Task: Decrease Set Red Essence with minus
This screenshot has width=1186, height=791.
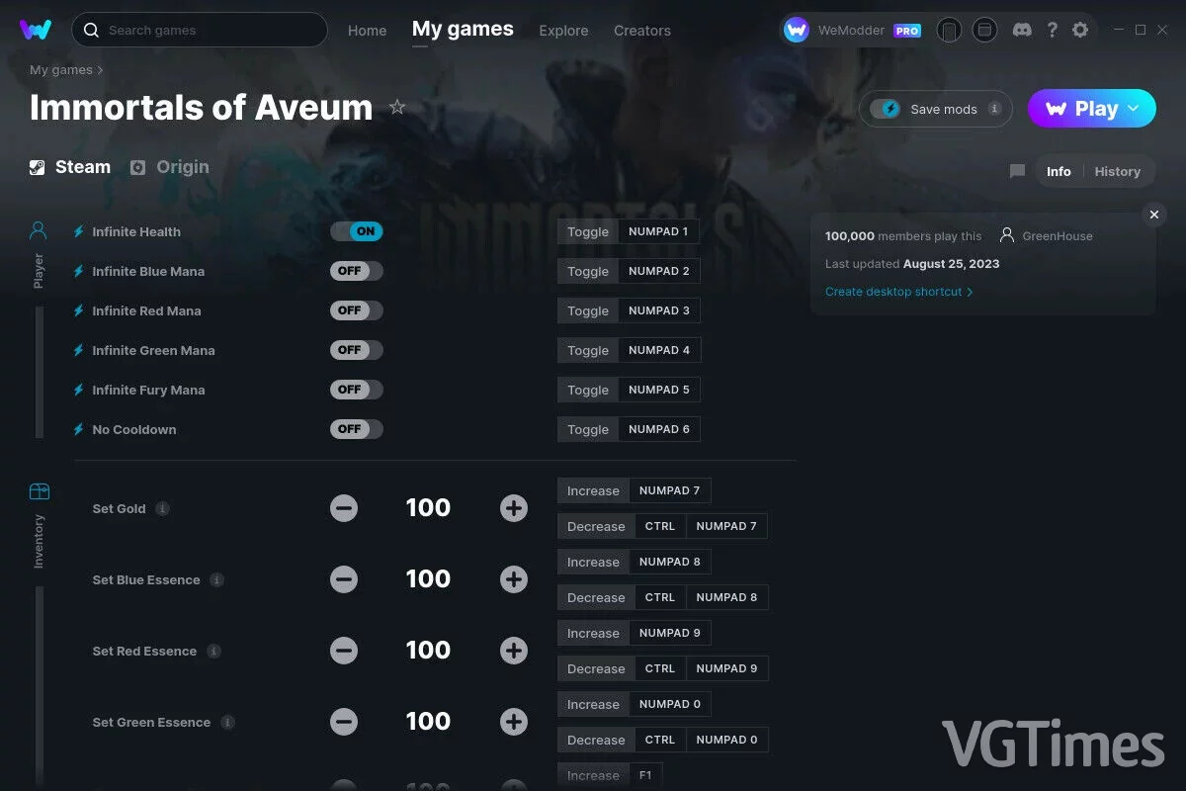Action: (344, 651)
